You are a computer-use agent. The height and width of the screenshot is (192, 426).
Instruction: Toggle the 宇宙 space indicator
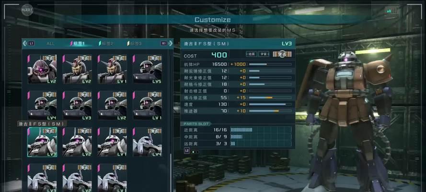click(x=263, y=54)
